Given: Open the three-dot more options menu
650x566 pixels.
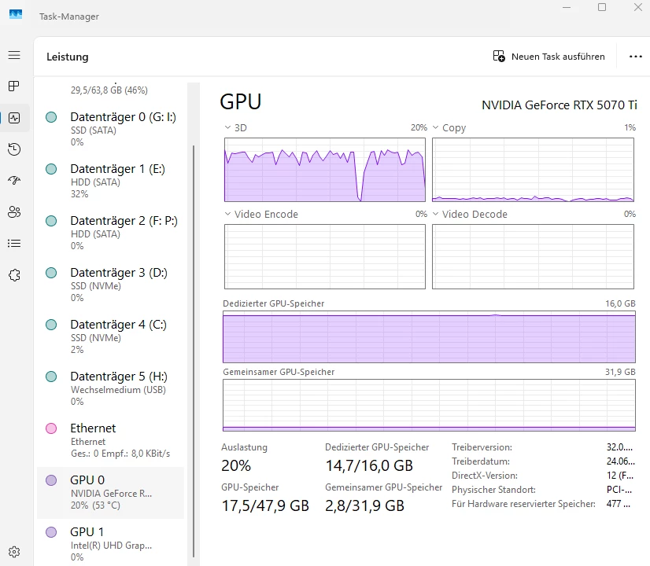Looking at the screenshot, I should (636, 57).
